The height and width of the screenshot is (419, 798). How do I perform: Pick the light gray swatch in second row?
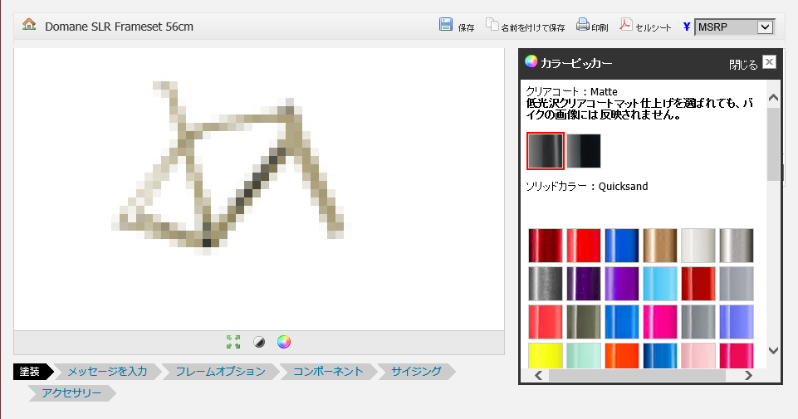pyautogui.click(x=737, y=284)
